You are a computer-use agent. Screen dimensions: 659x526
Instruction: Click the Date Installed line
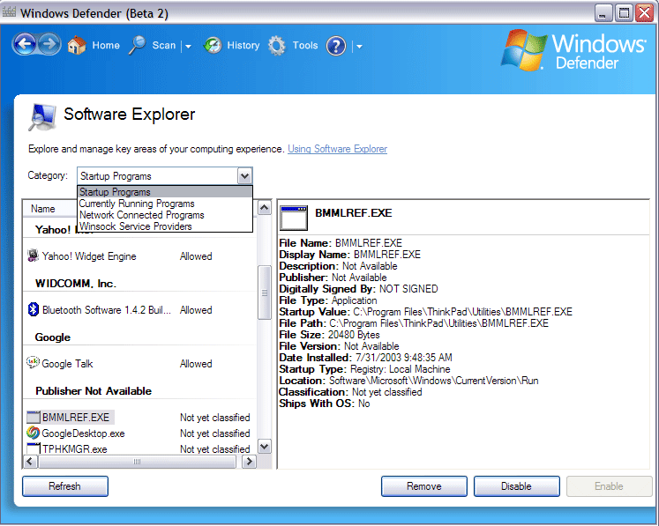365,357
